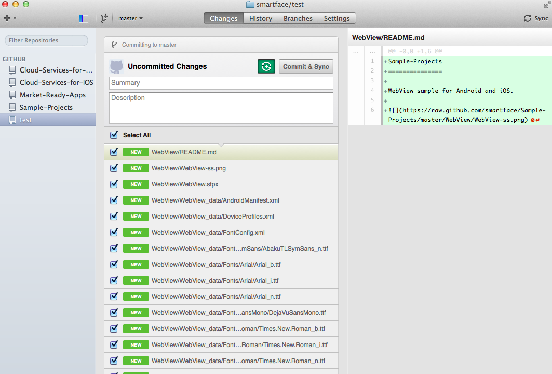Select the WebView/WebView.sfpx file row
Image resolution: width=552 pixels, height=374 pixels.
coord(221,184)
